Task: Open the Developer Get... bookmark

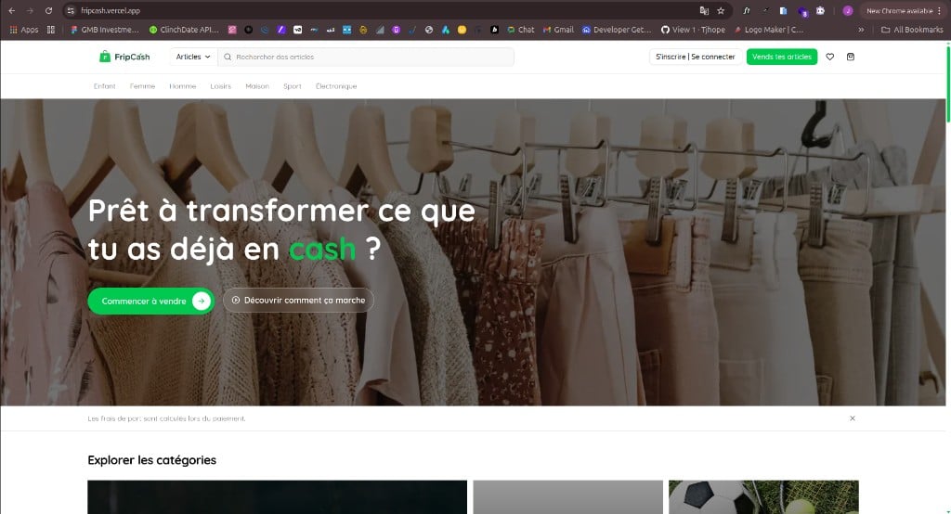Action: pos(617,29)
